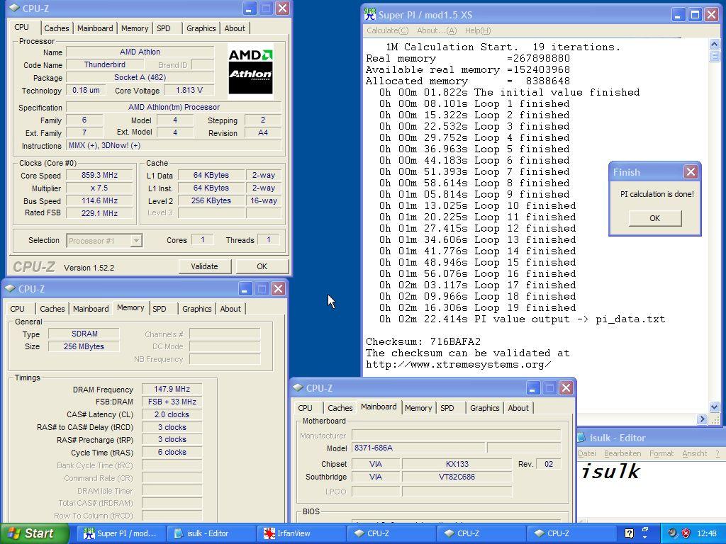726x544 pixels.
Task: Open the Processor #1 selection dropdown
Action: (x=135, y=241)
